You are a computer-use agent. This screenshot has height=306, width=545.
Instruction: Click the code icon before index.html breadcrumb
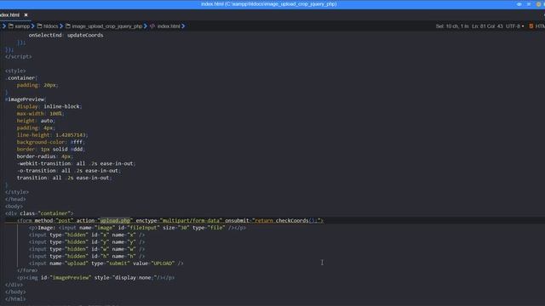[x=152, y=26]
